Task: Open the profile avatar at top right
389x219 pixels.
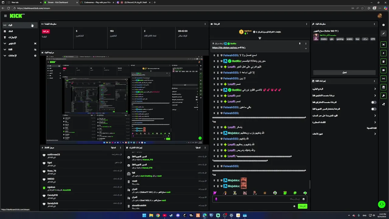Action: point(380,16)
